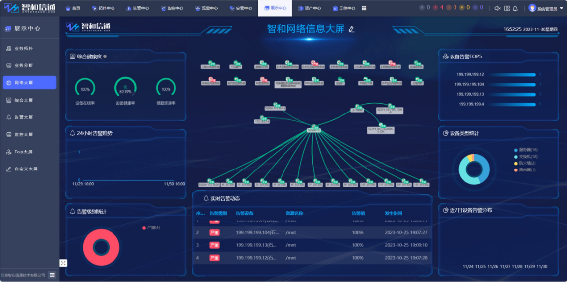Click the red critical alarm counter showing 4
Screen dimensions: 567x282
pos(439,8)
